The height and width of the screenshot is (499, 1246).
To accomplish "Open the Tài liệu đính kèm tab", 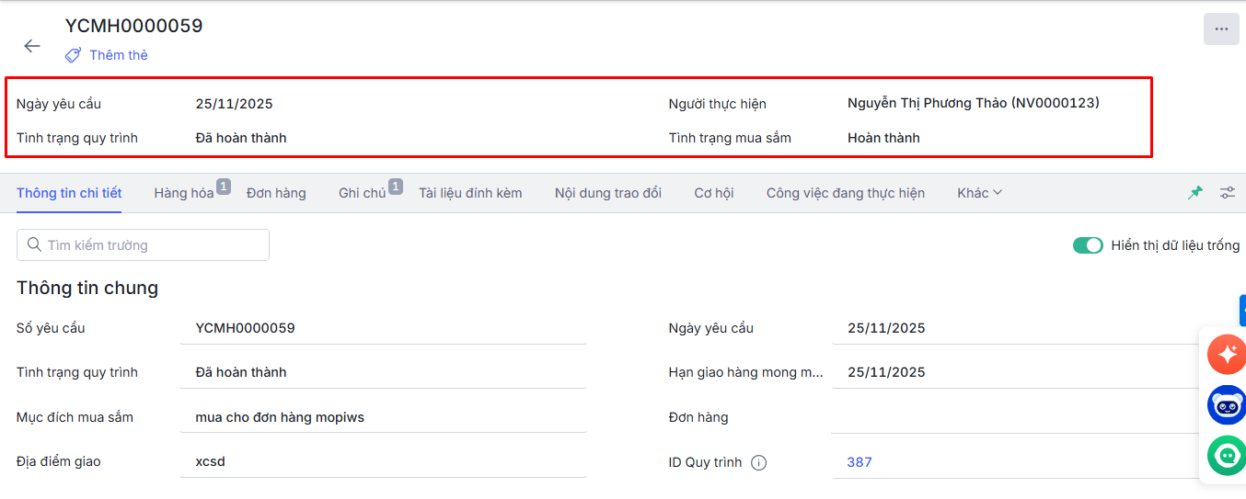I will [x=470, y=193].
